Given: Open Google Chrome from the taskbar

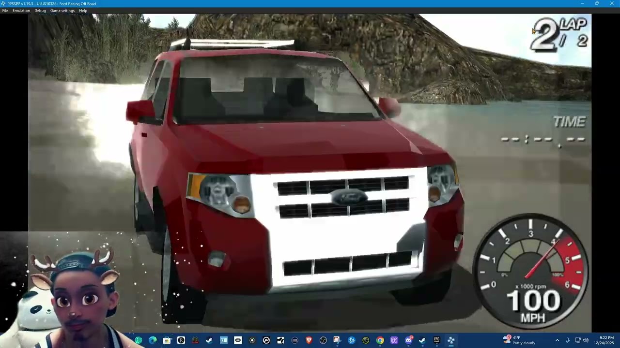Looking at the screenshot, I should point(379,340).
